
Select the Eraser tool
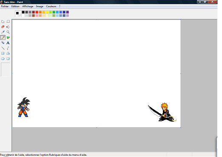point(3,27)
